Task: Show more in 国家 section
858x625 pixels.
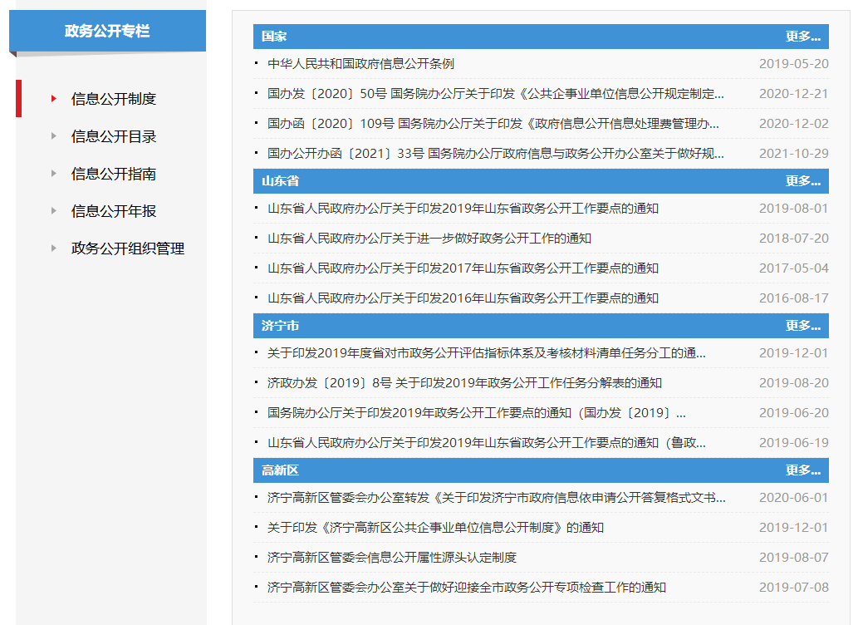Action: pos(802,37)
